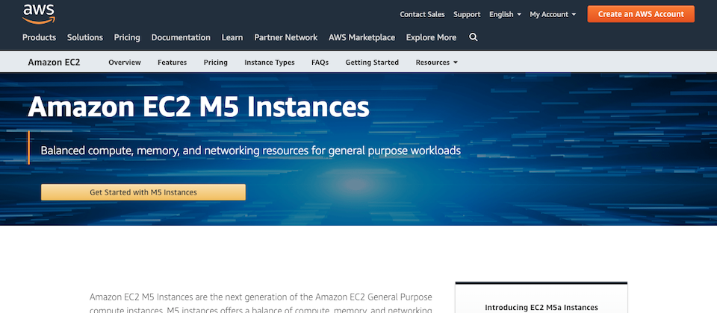Open Documentation menu

[x=181, y=37]
